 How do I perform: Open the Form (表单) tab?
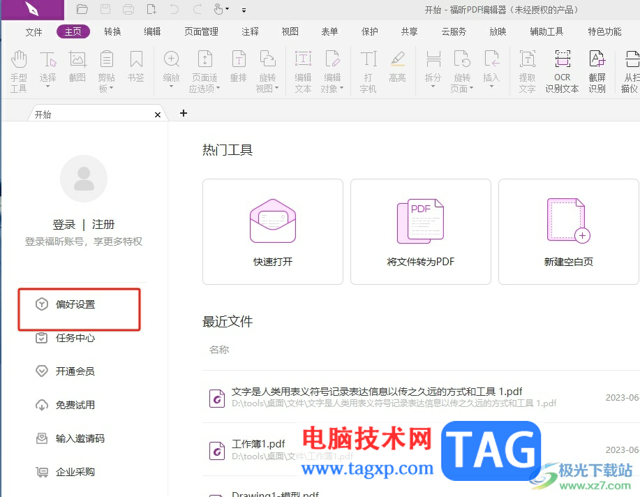[x=330, y=32]
